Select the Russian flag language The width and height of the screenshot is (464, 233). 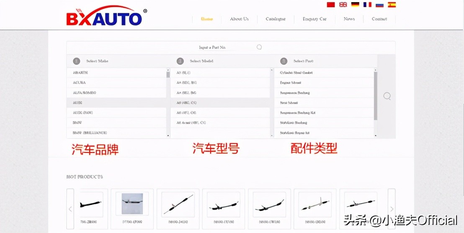pyautogui.click(x=380, y=5)
